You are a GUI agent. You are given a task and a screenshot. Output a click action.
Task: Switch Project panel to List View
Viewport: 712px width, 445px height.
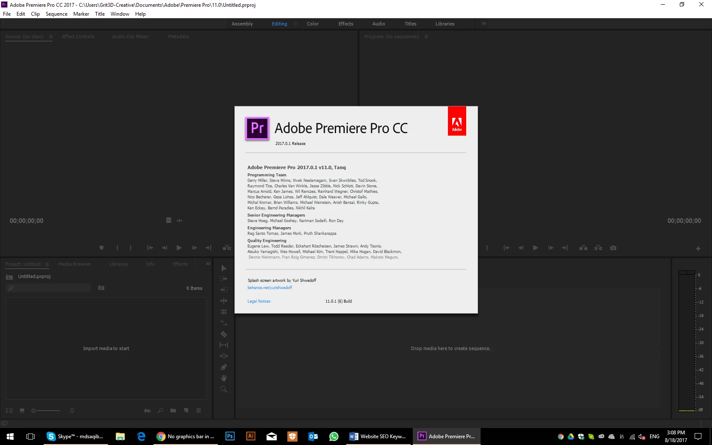[x=9, y=411]
